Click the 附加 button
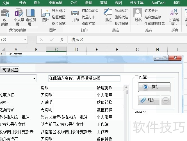The height and width of the screenshot is (141, 187). (149, 100)
